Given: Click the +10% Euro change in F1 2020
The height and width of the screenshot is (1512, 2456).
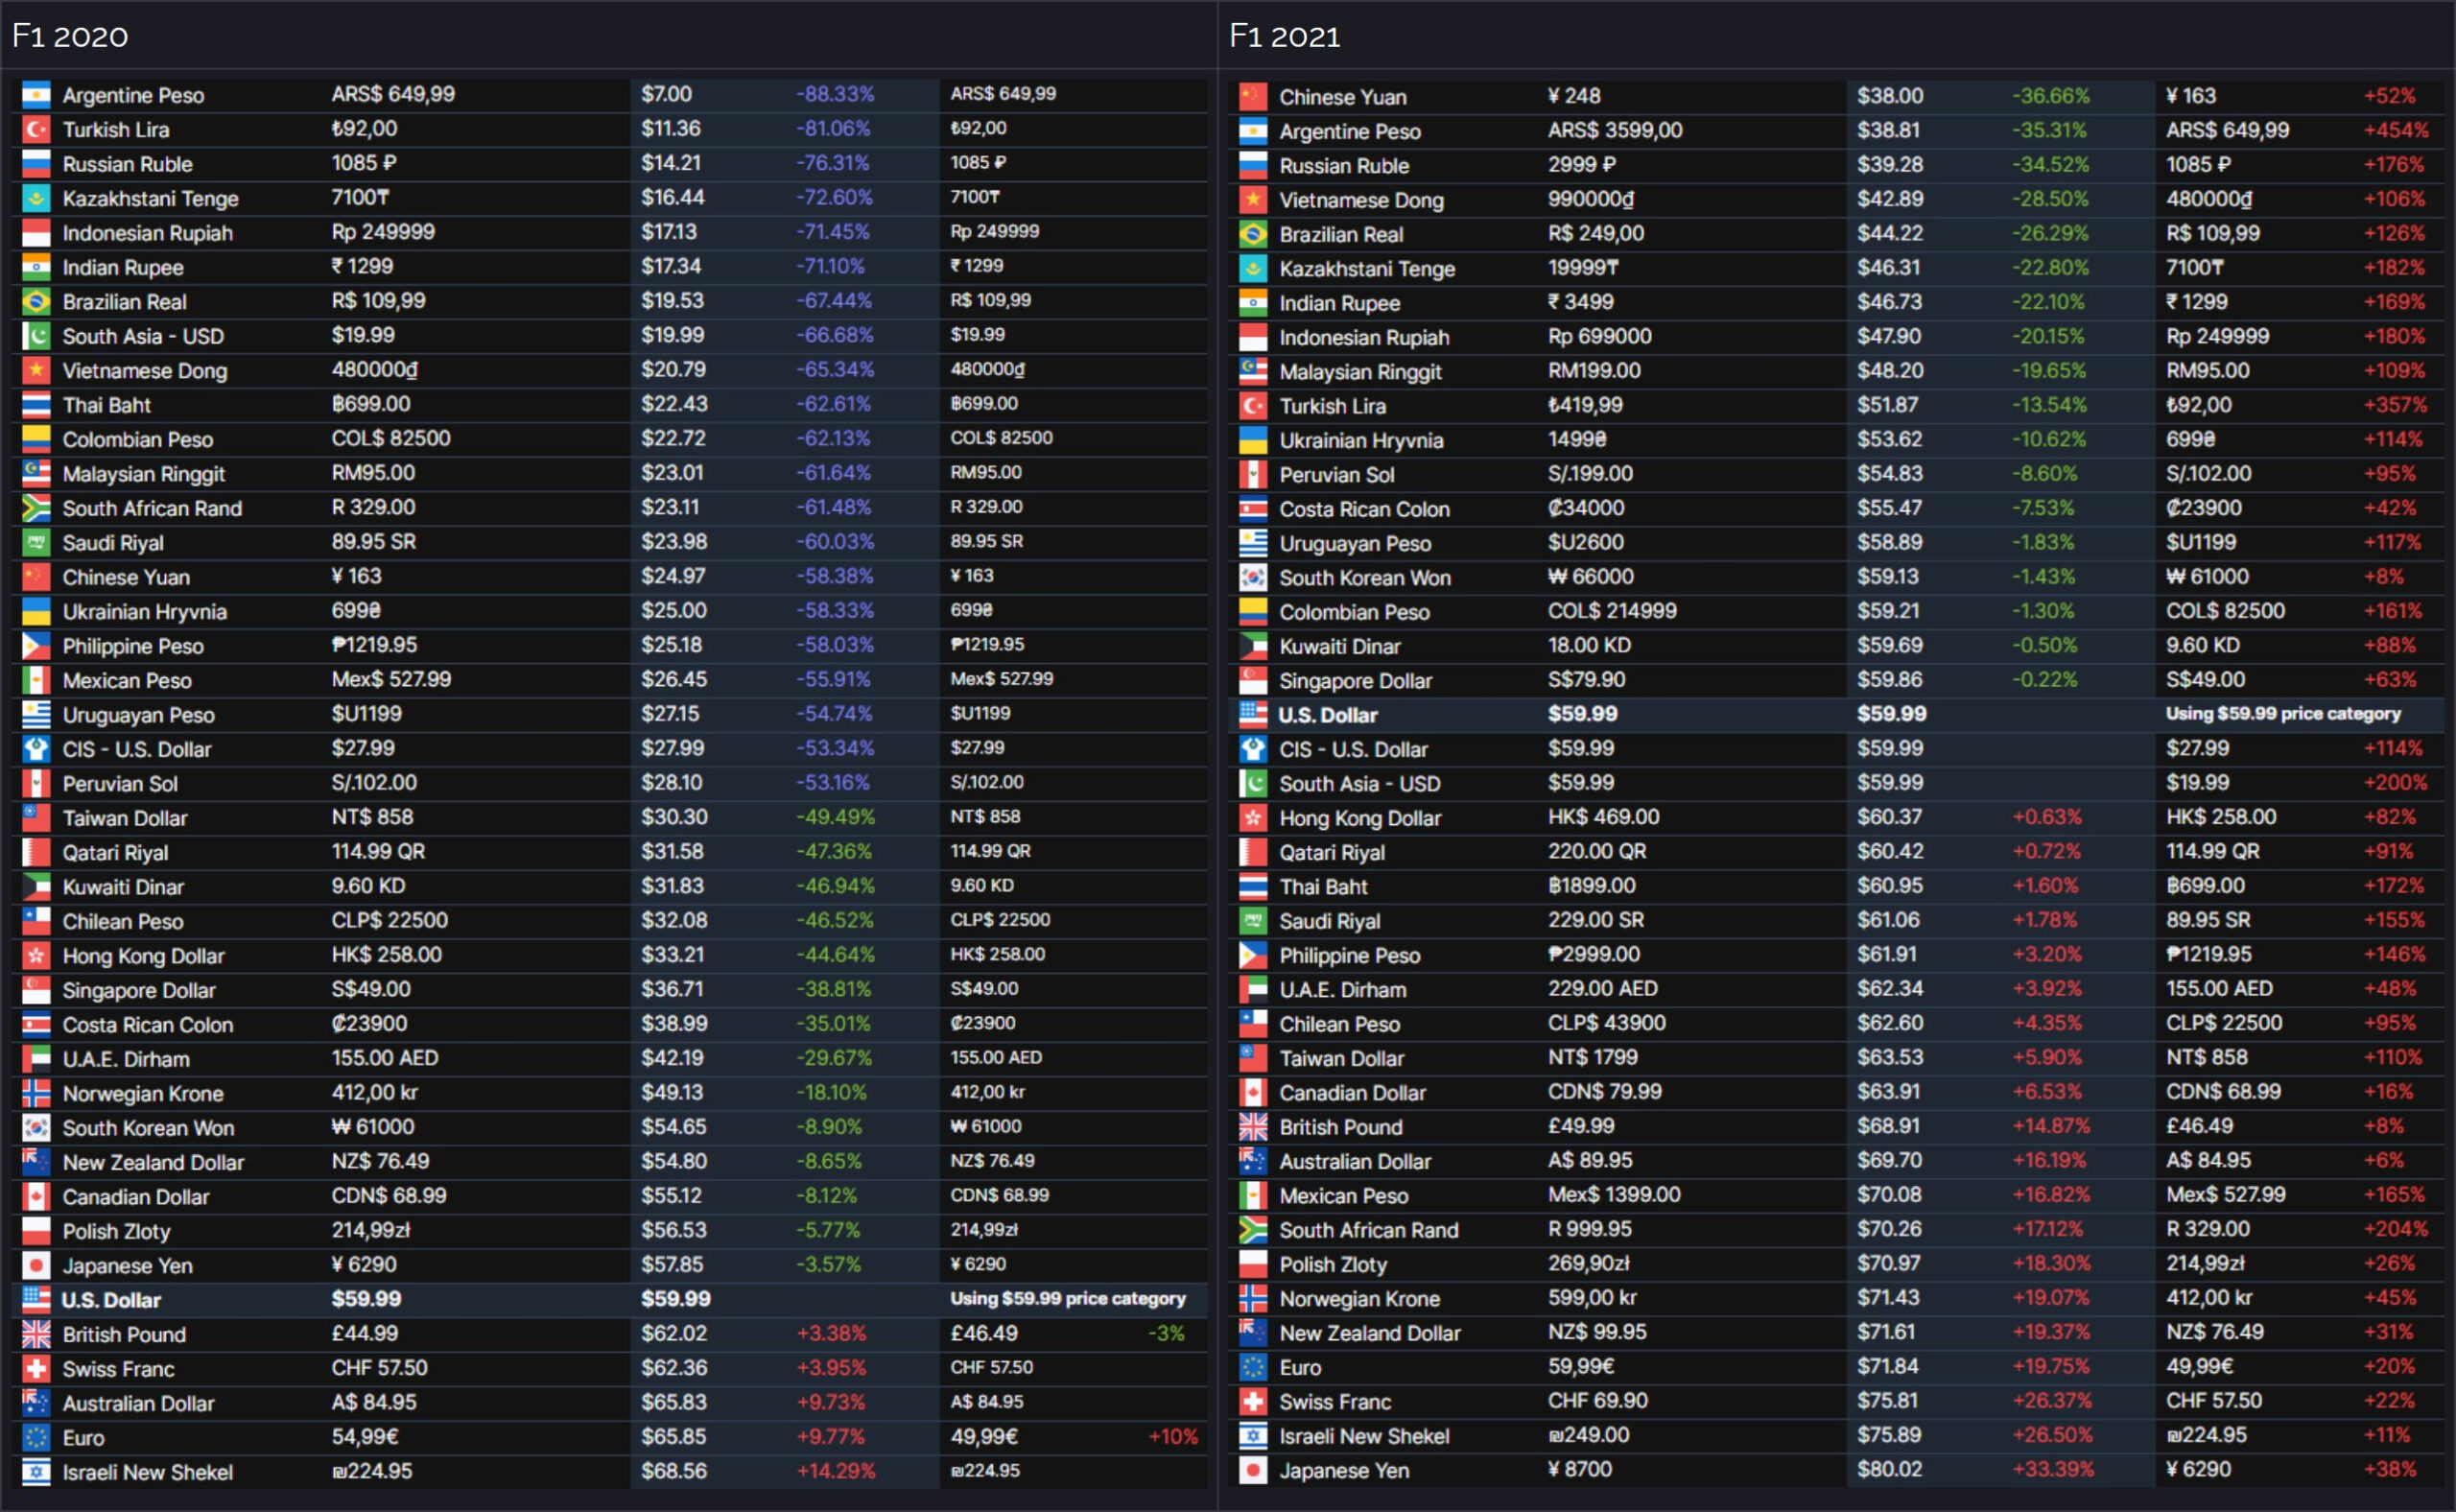Looking at the screenshot, I should coord(1173,1436).
